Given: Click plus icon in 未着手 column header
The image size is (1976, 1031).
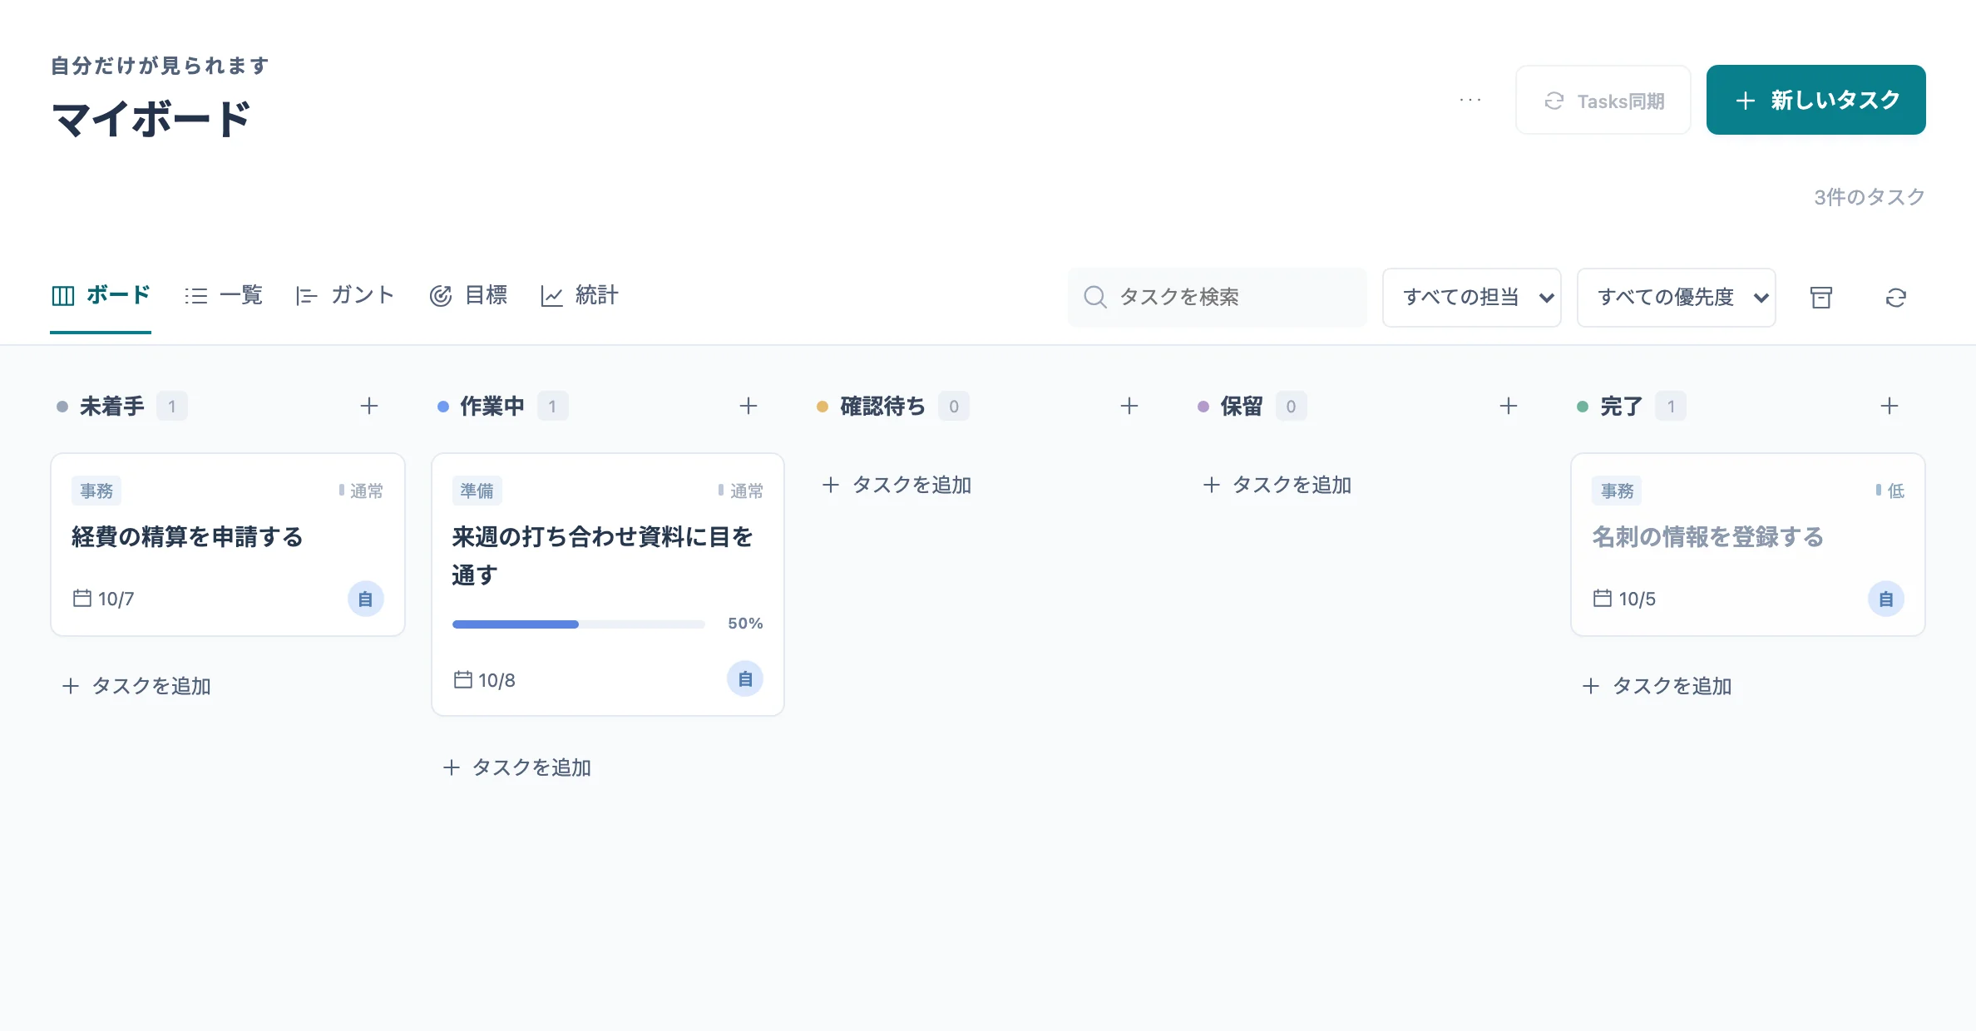Looking at the screenshot, I should tap(369, 406).
